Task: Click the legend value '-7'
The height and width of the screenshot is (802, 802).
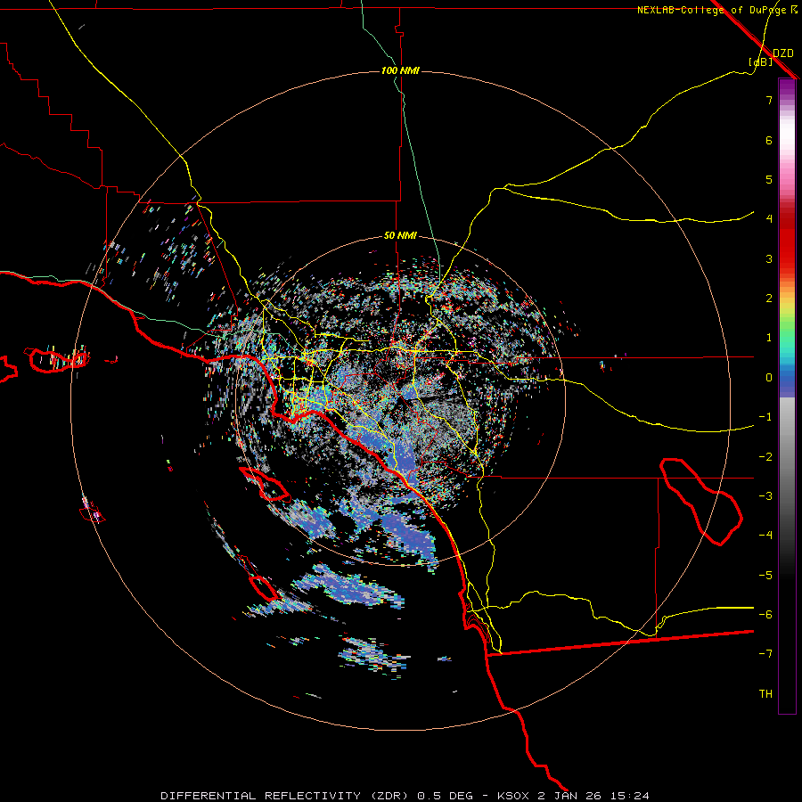Action: click(765, 654)
